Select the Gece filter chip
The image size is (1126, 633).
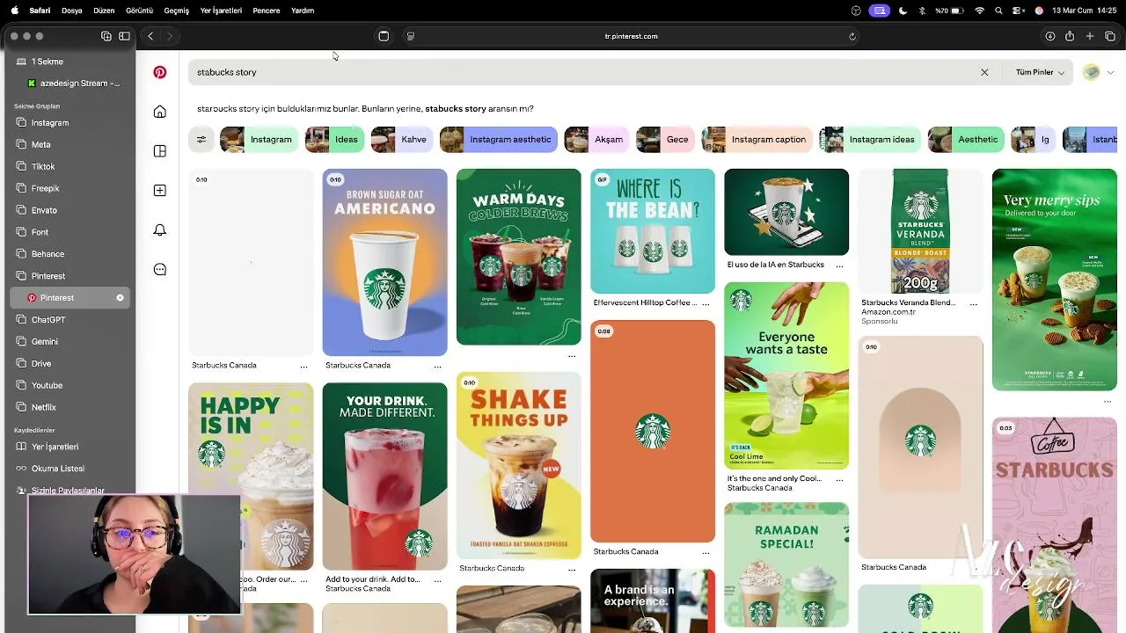665,140
